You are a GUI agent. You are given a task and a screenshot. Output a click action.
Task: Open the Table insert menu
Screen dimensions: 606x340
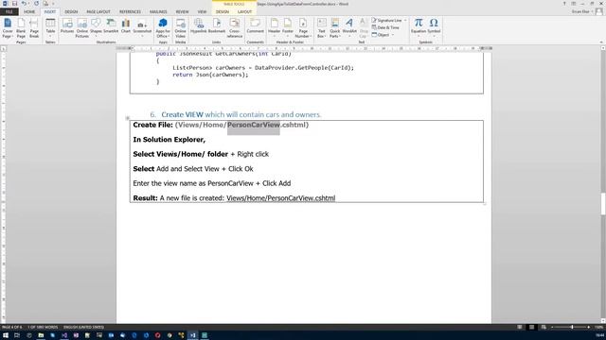coord(50,27)
